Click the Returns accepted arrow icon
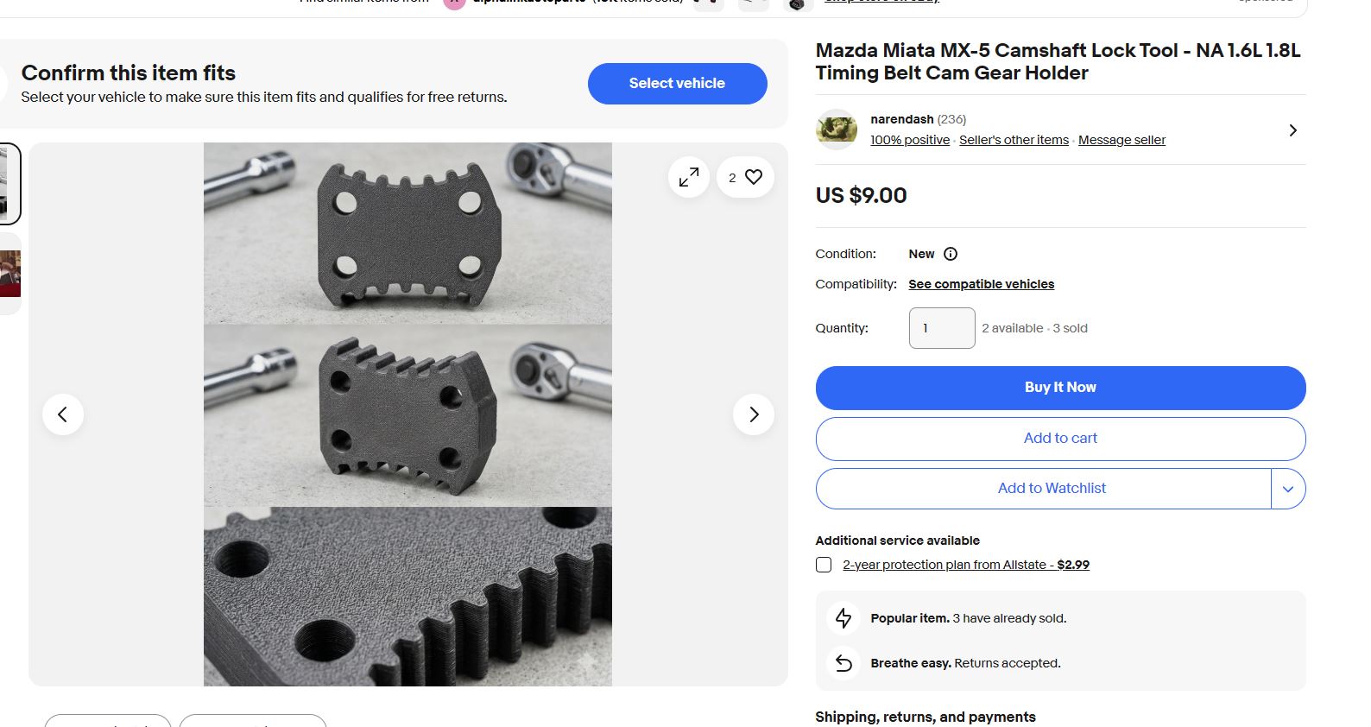 coord(843,663)
